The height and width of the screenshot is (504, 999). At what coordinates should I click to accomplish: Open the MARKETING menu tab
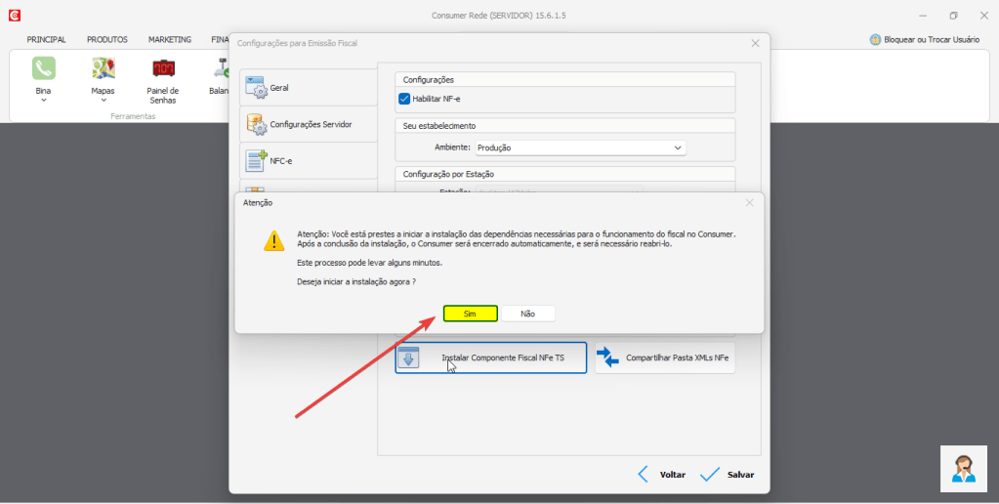[170, 40]
